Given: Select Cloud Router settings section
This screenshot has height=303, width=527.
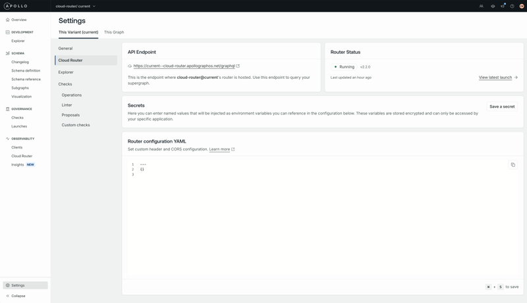Looking at the screenshot, I should [x=86, y=60].
